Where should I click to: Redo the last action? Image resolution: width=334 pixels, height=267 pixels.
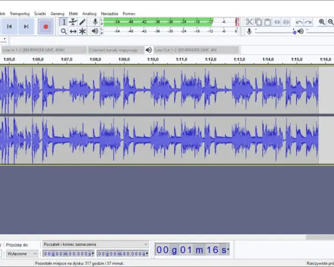[x=308, y=22]
